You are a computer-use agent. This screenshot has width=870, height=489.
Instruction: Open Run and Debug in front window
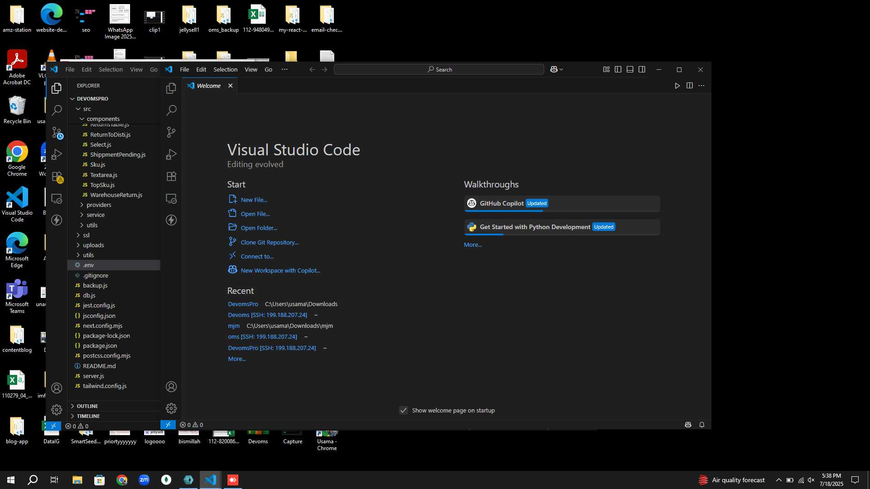(171, 154)
